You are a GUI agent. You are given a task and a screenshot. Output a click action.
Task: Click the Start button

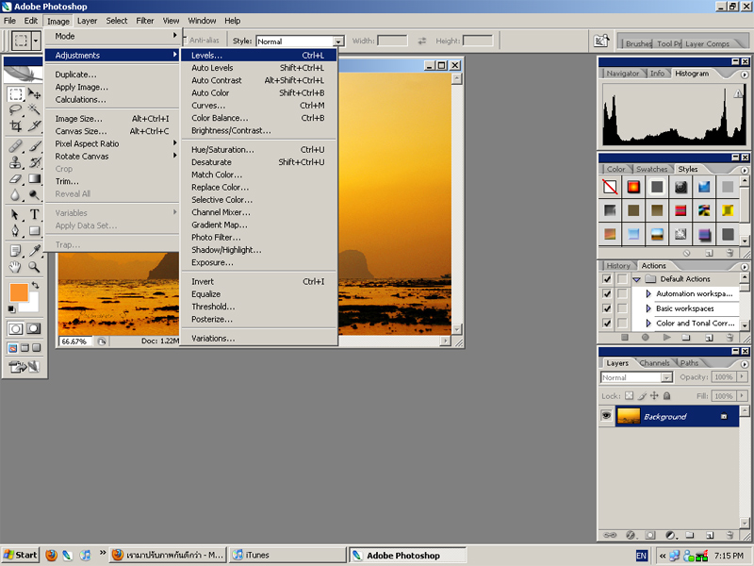pos(20,555)
